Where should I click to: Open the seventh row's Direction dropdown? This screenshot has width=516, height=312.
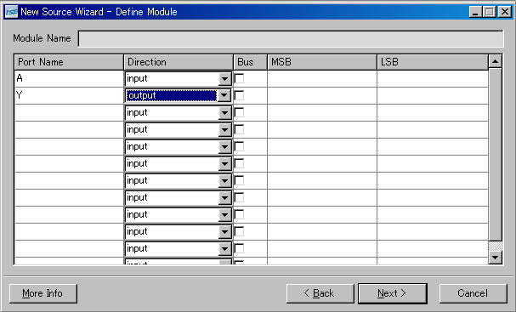224,181
